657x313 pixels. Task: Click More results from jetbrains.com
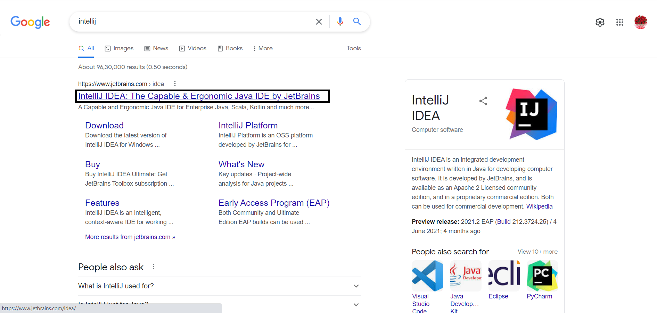[130, 237]
